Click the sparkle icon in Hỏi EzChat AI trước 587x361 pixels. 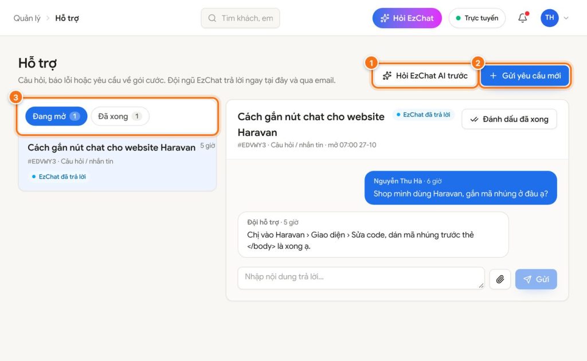click(387, 76)
